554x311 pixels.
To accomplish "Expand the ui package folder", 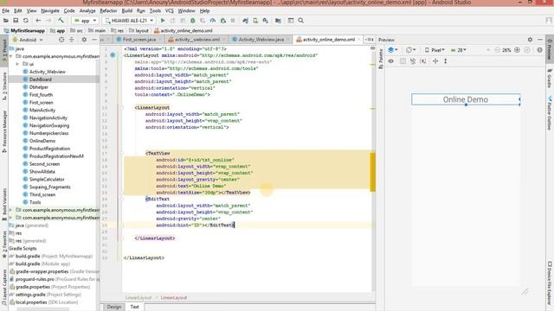I will coord(17,64).
